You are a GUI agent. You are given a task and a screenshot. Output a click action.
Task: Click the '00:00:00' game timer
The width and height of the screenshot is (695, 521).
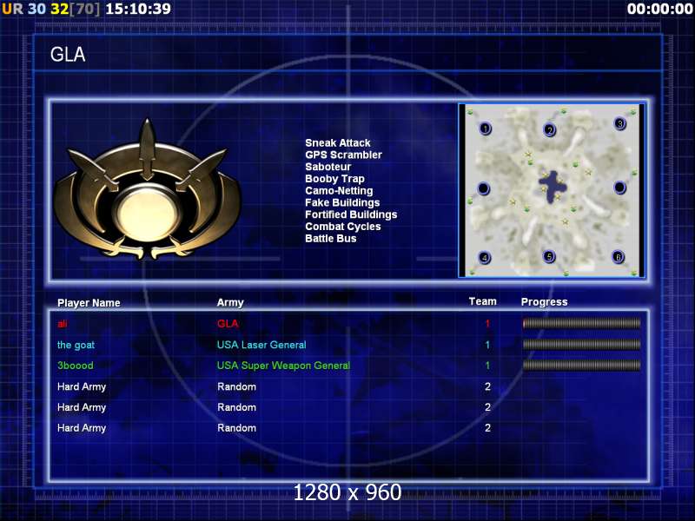tap(660, 9)
